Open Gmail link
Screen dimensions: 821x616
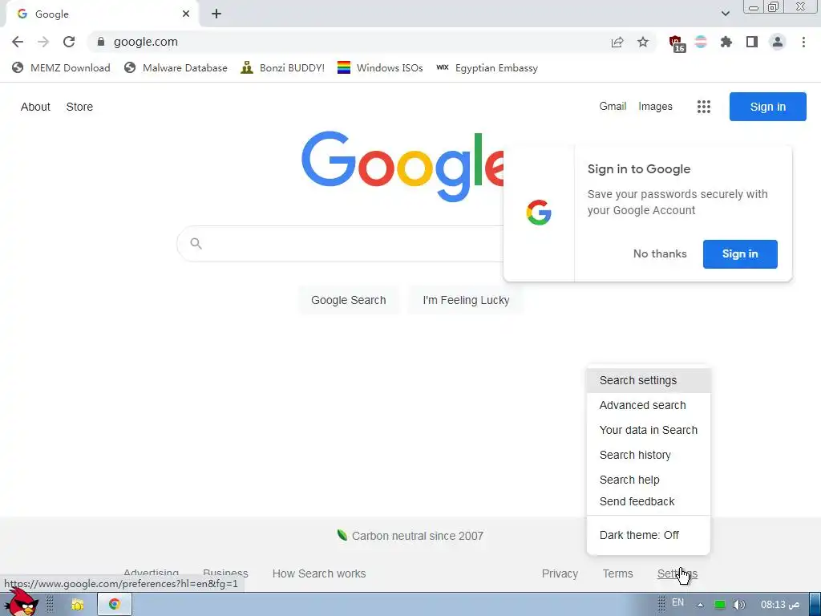tap(613, 107)
